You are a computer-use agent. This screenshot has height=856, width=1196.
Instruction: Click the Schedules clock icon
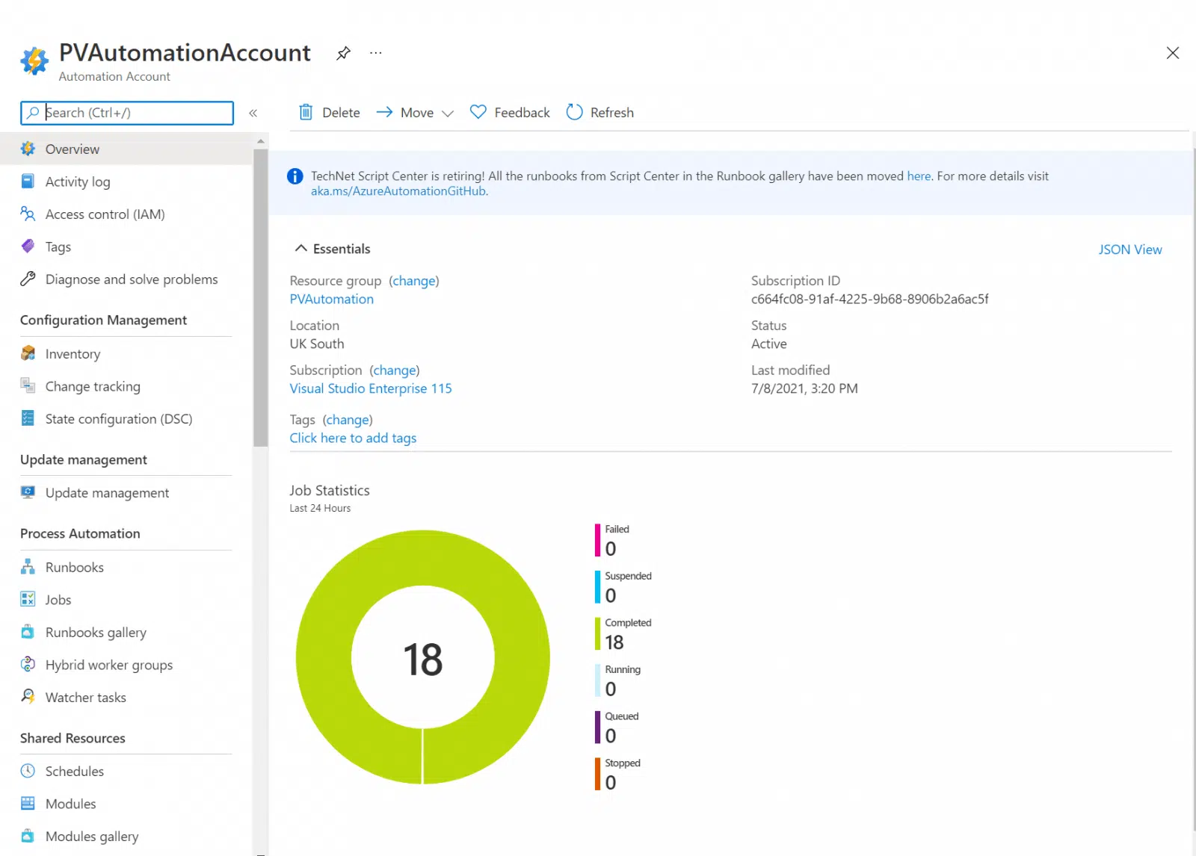28,771
